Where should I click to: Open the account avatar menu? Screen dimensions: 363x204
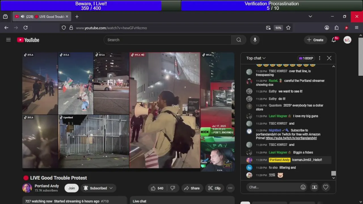pyautogui.click(x=347, y=40)
